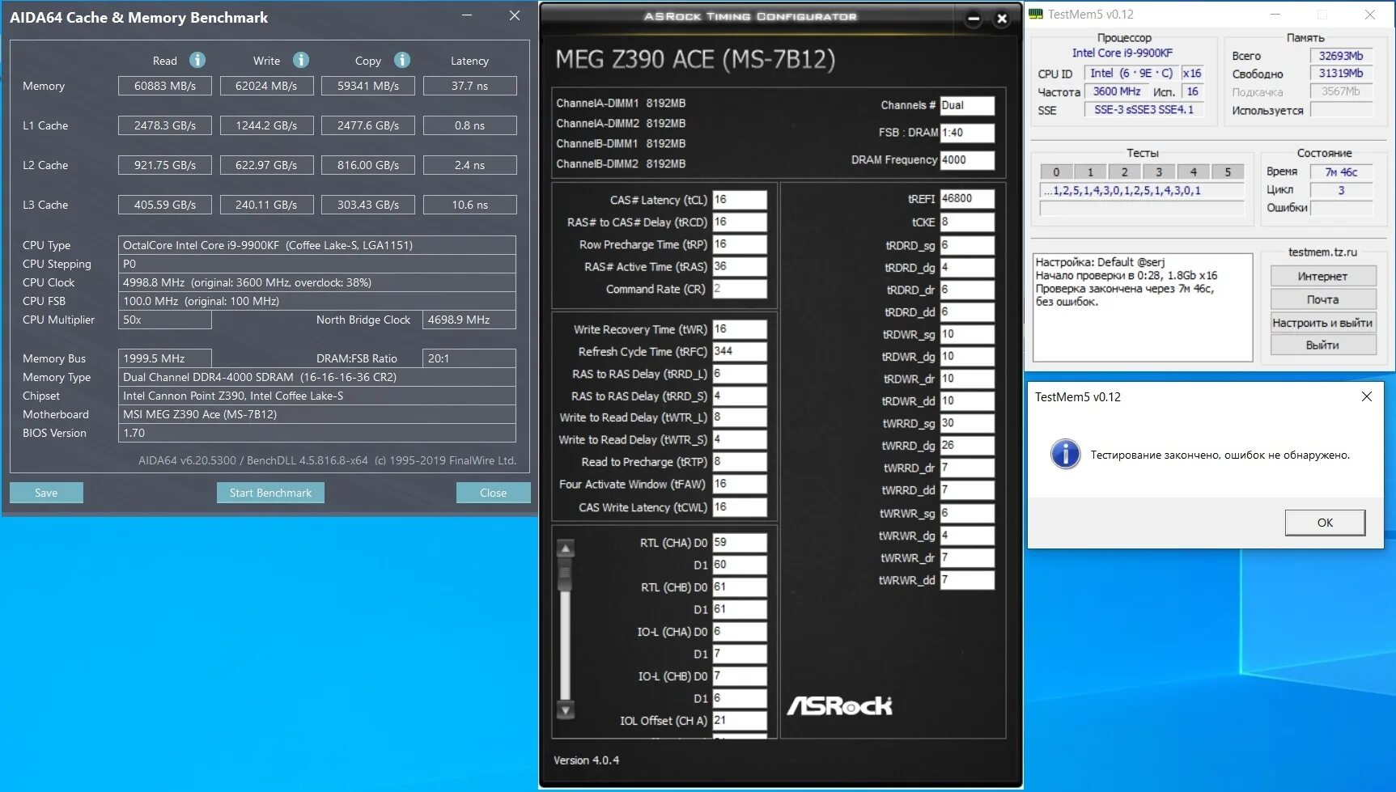This screenshot has height=792, width=1396.
Task: Click the North Bridge Clock value 4698.9 MHz
Action: [x=469, y=320]
